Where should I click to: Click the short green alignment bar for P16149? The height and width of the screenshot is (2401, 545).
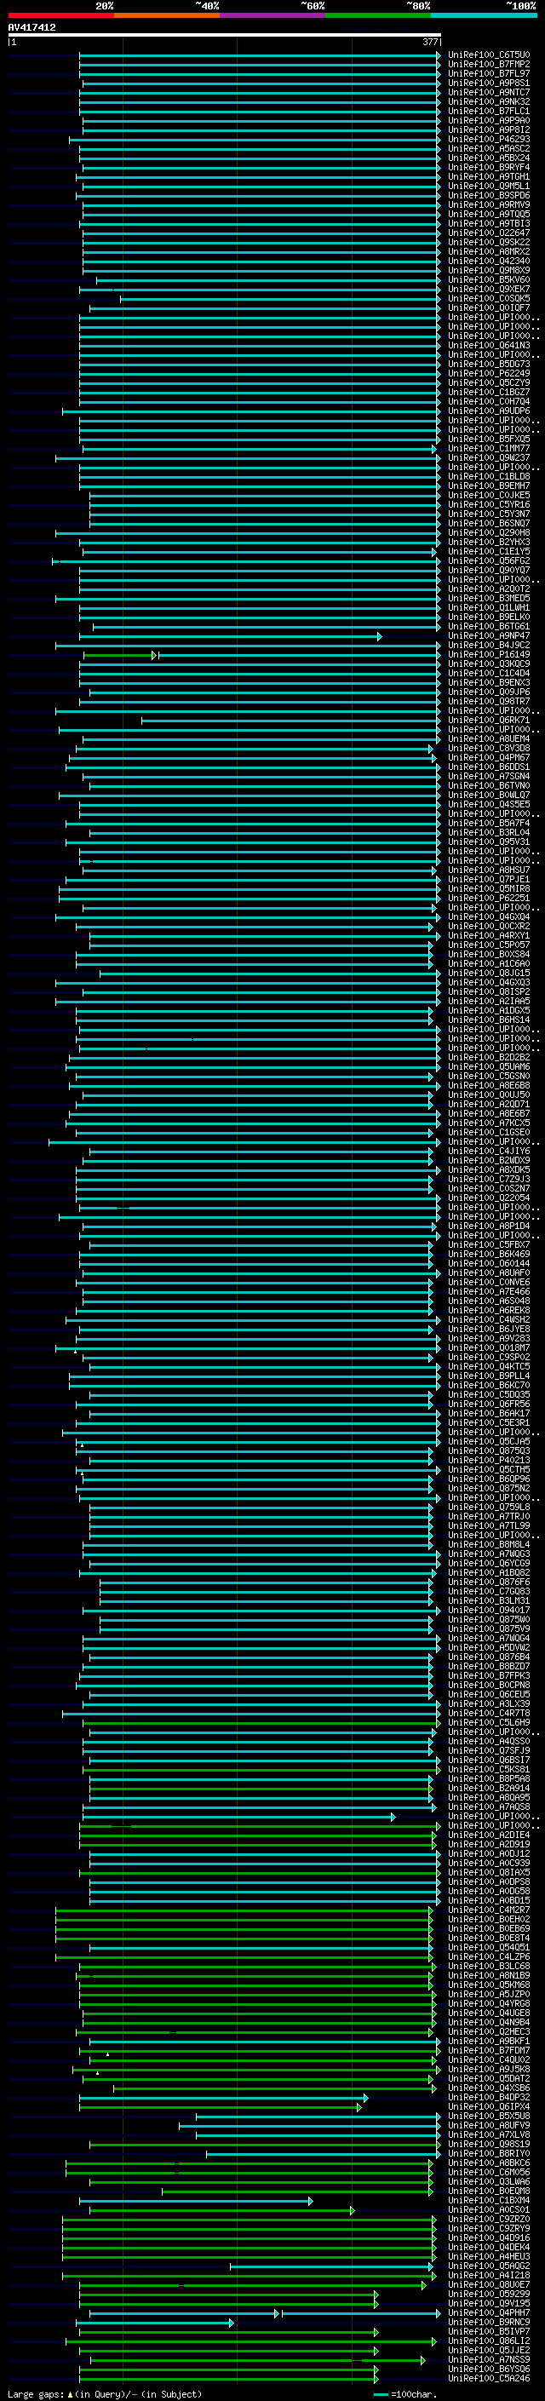pos(118,656)
